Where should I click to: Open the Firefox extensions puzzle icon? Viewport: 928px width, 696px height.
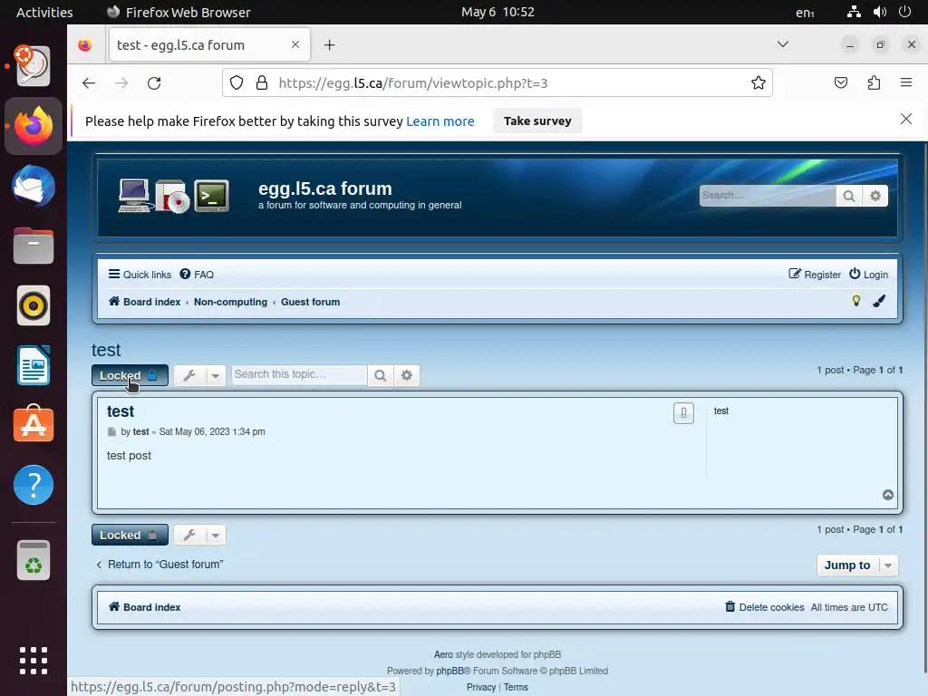[x=874, y=82]
